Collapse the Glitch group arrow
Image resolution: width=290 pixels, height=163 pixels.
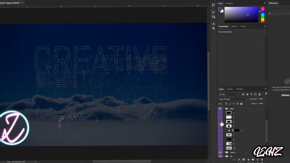tap(224, 109)
